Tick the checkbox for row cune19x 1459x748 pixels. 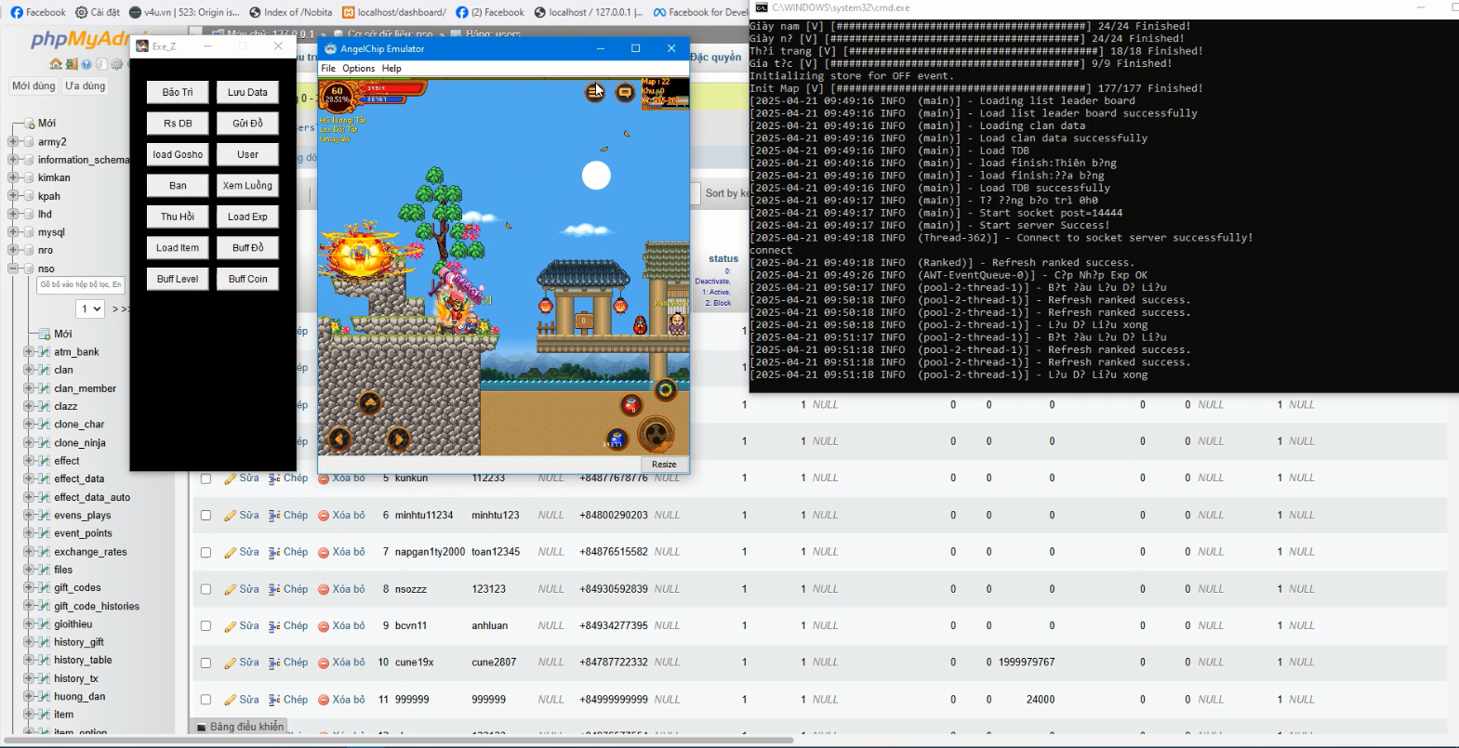(x=206, y=663)
